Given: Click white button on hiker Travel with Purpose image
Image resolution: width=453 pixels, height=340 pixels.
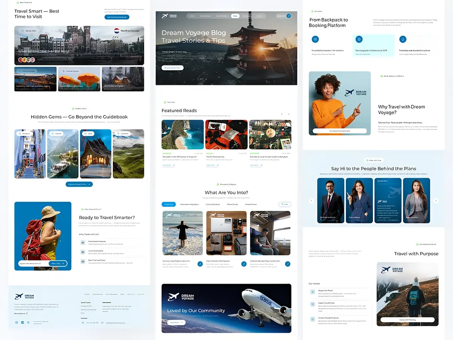Looking at the screenshot, I should coord(407,320).
